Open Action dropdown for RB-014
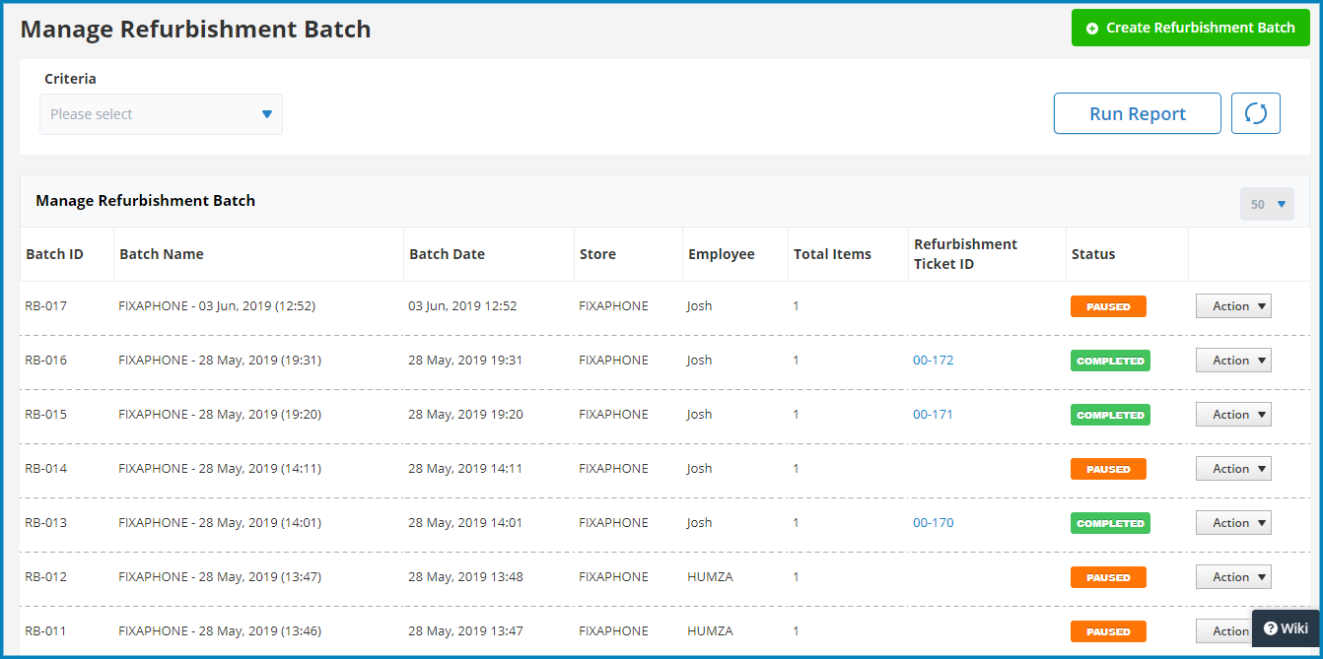Screen dimensions: 1323x659 [x=1233, y=469]
